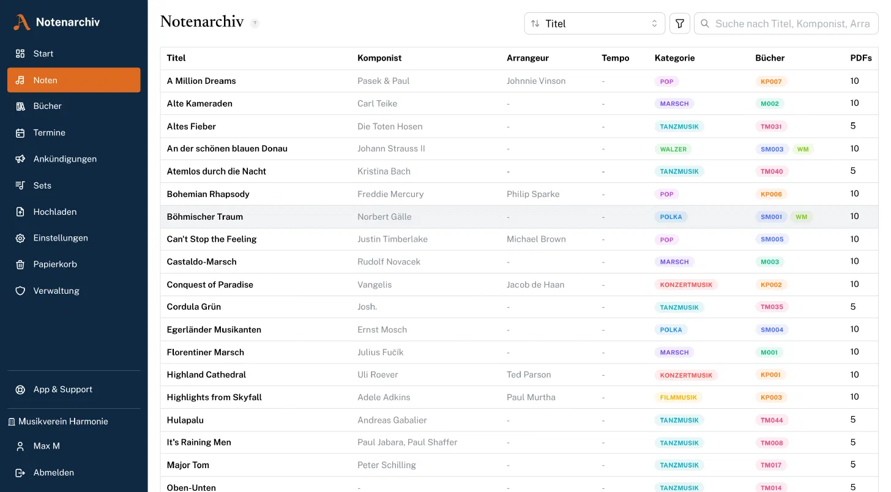Select Ankündigungen in the sidebar
This screenshot has width=891, height=492.
click(73, 159)
